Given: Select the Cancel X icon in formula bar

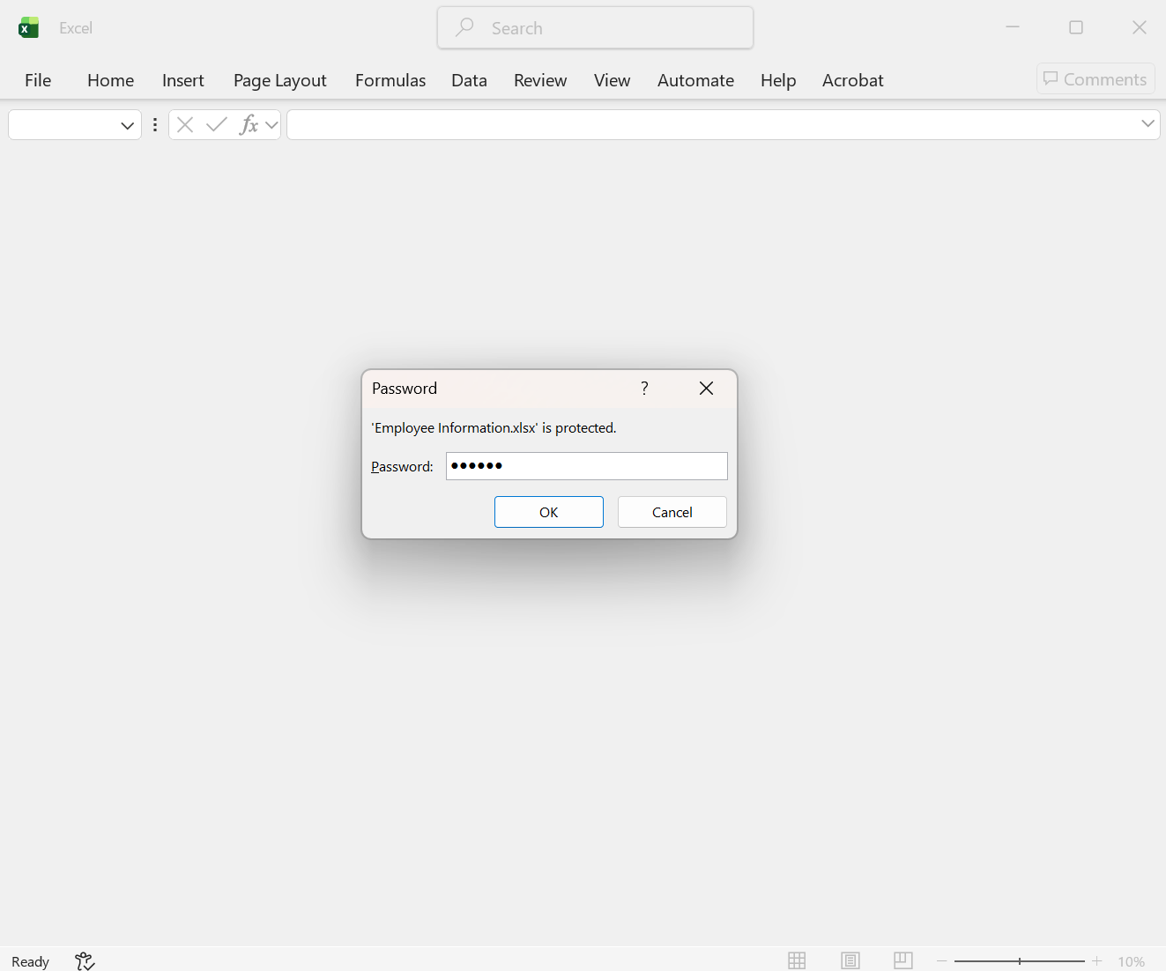Looking at the screenshot, I should (x=185, y=124).
